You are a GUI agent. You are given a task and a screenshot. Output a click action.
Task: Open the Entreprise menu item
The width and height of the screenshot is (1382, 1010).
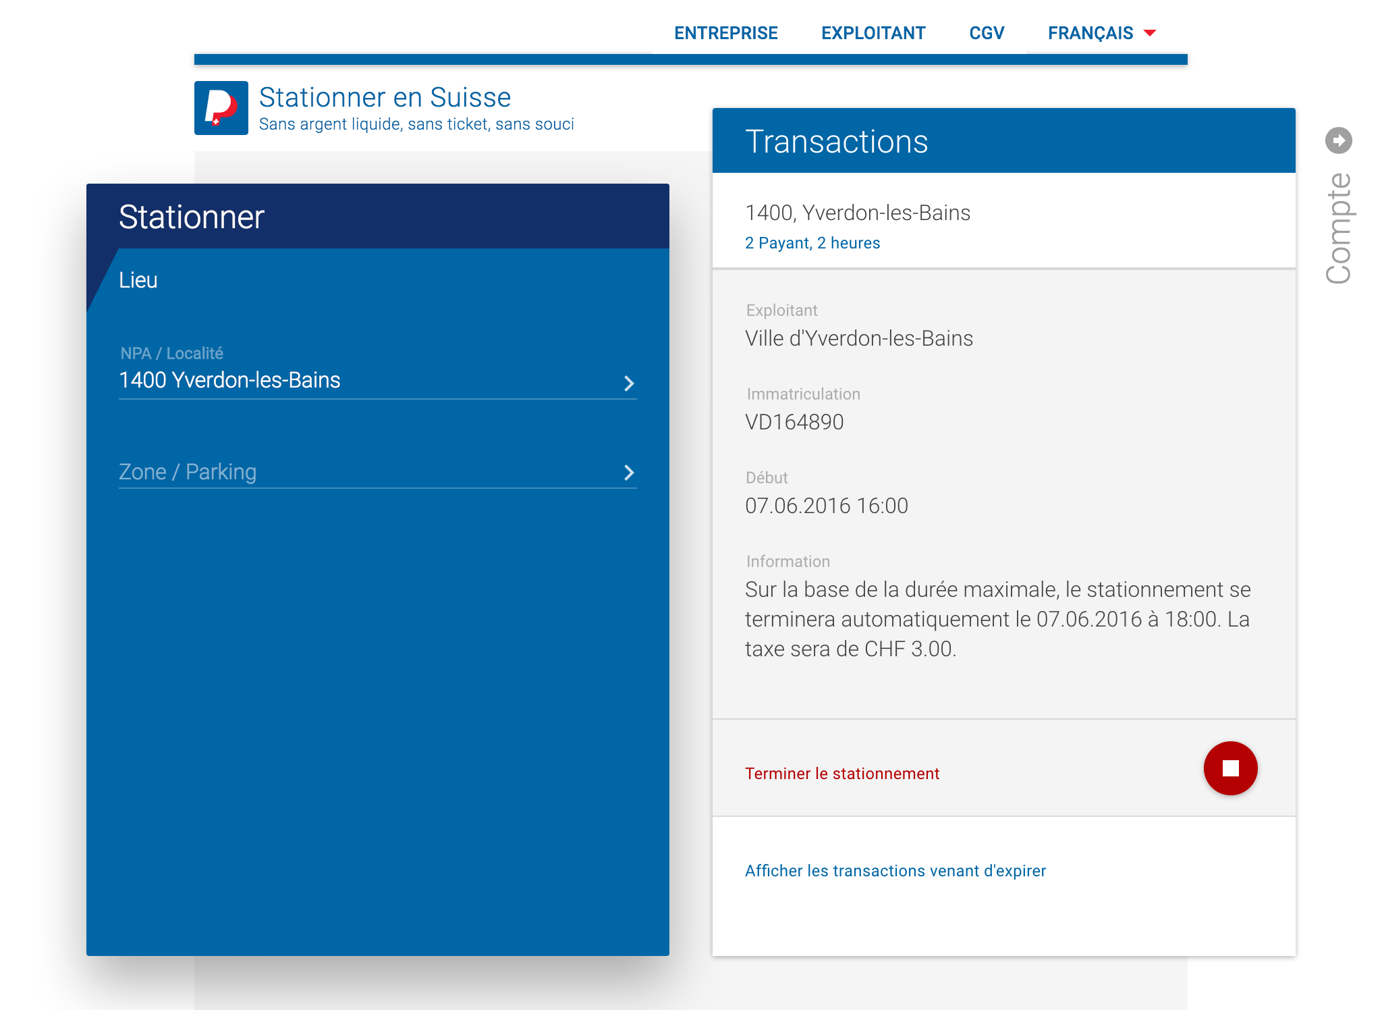(x=726, y=33)
